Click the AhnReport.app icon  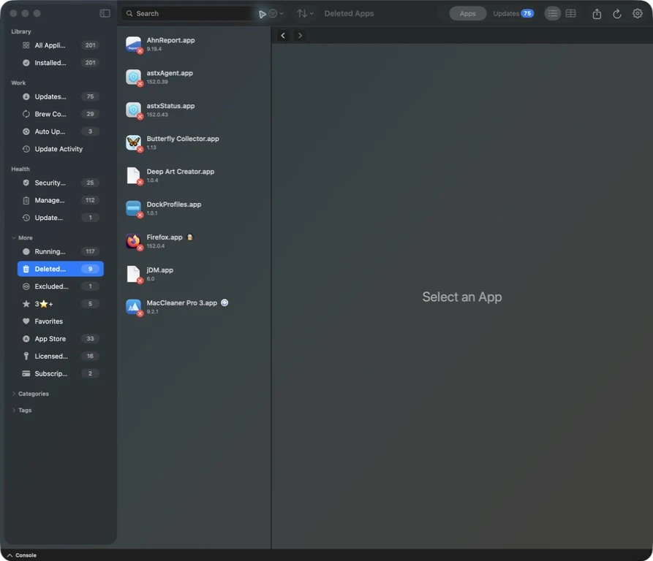(133, 44)
